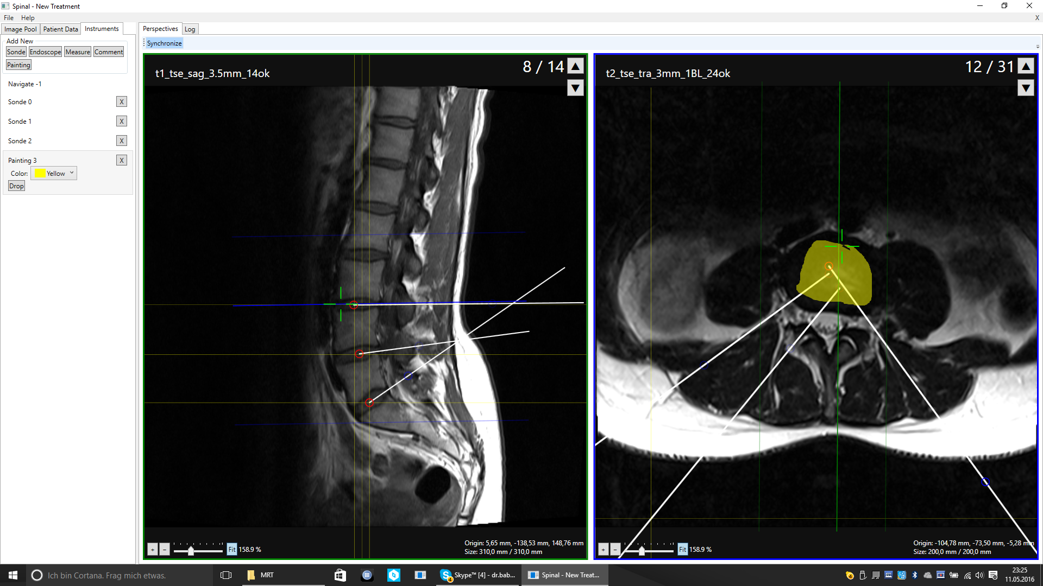Screen dimensions: 1043x586
Task: Add a new Endoscope instrument
Action: click(45, 52)
